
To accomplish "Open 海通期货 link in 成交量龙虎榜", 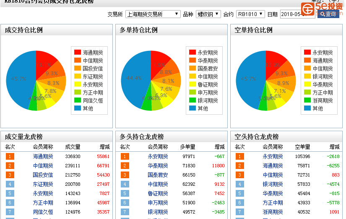I will click(43, 156).
